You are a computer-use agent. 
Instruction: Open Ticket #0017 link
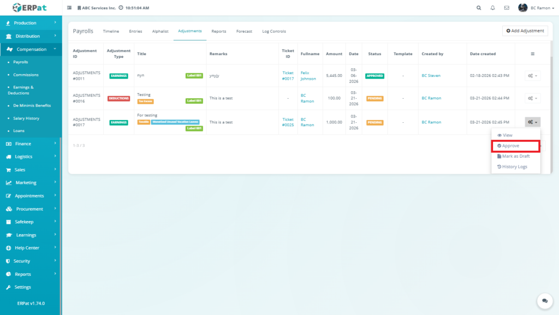[x=288, y=76]
